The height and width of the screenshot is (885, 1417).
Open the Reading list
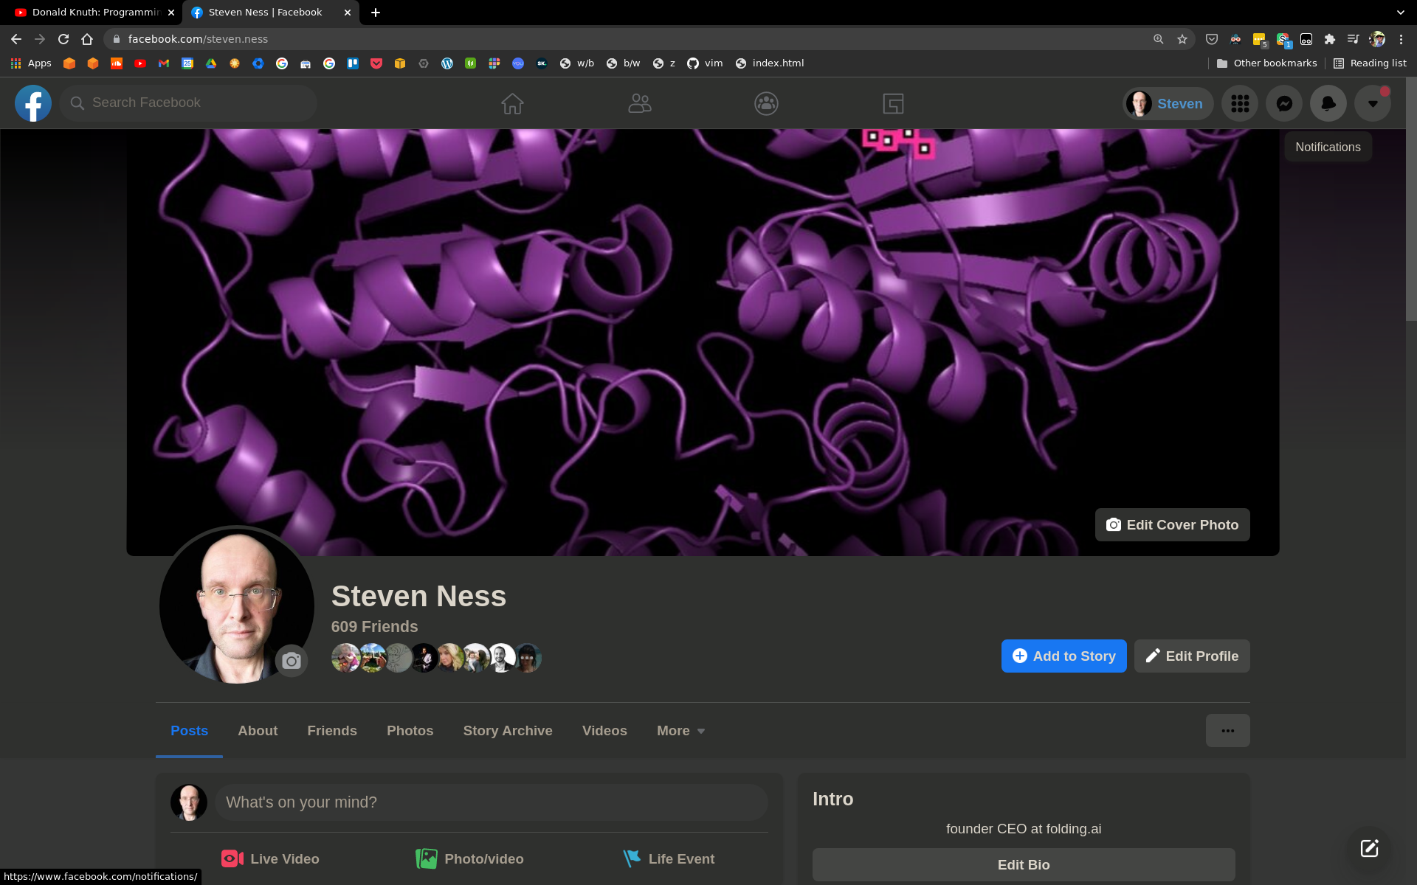click(x=1370, y=63)
